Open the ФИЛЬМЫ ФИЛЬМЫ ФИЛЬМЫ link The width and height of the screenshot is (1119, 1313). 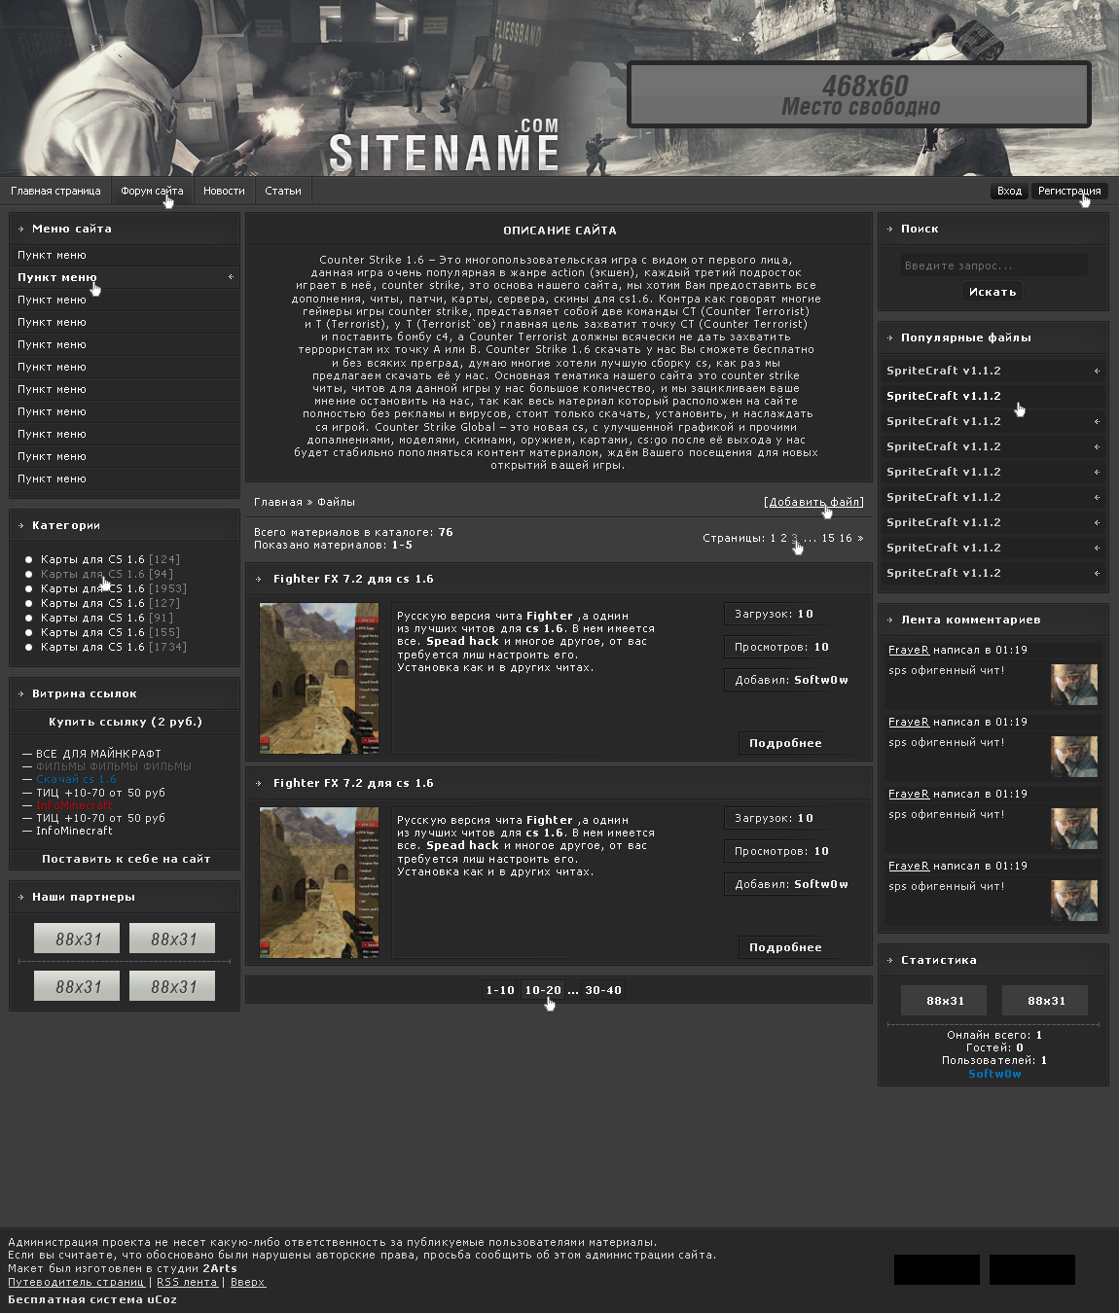point(113,766)
